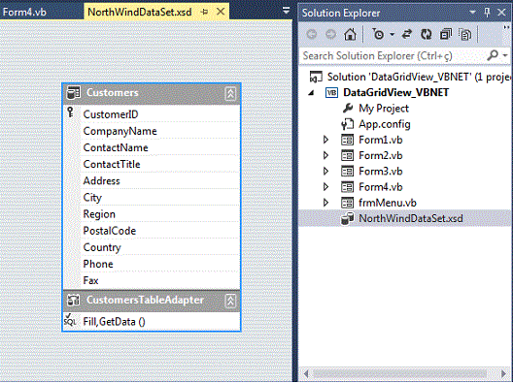
Task: Switch to the Form4.vb tab
Action: pyautogui.click(x=24, y=12)
